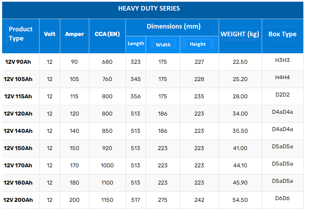Click the 12V 200Ah product row label
The image size is (310, 211).
tap(18, 200)
